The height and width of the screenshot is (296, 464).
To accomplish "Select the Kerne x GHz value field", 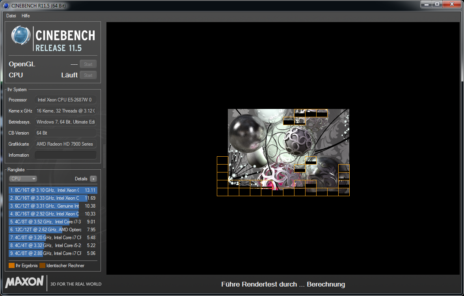I will point(65,111).
